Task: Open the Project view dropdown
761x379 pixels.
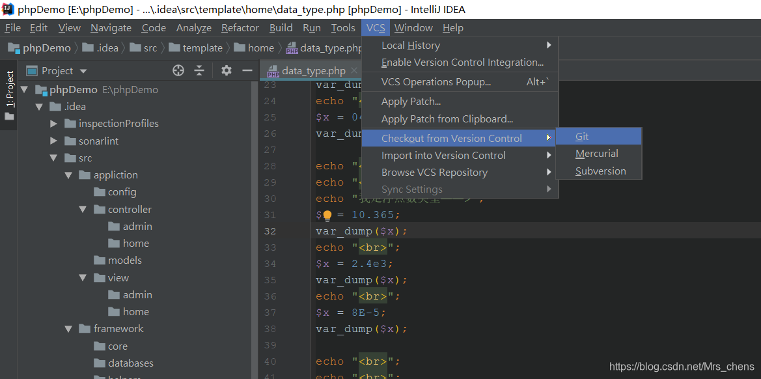Action: tap(83, 72)
